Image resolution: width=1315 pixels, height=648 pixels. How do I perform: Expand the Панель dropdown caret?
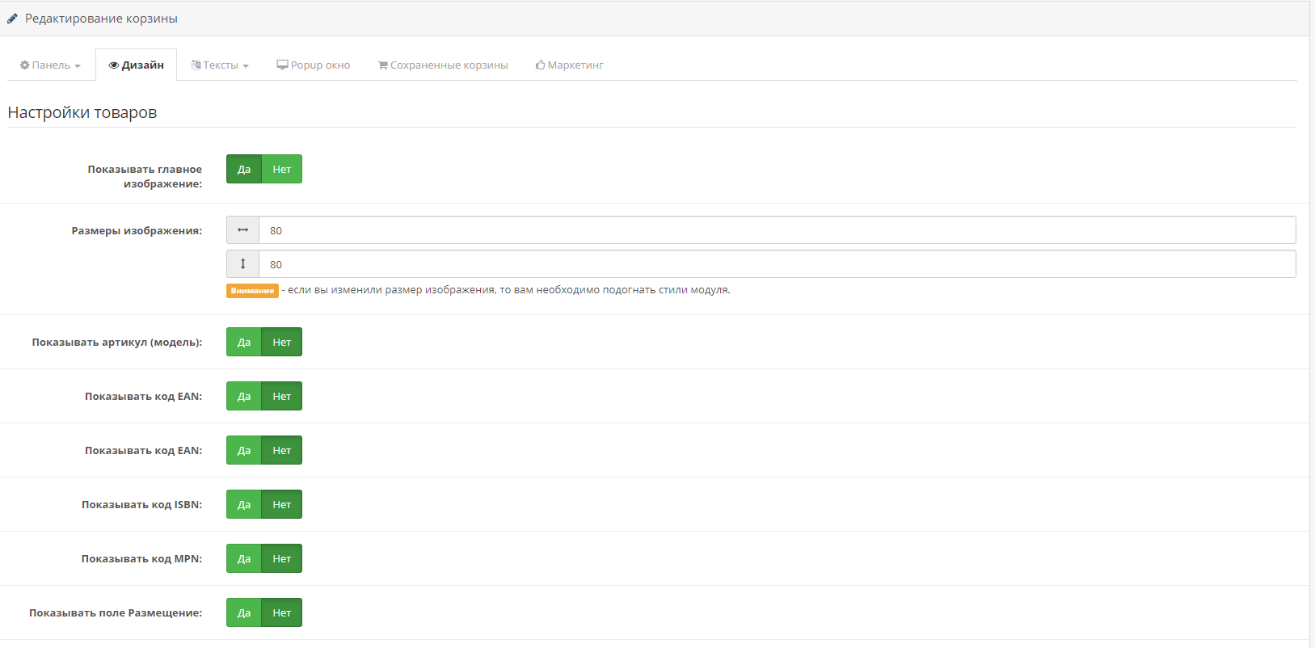coord(78,66)
